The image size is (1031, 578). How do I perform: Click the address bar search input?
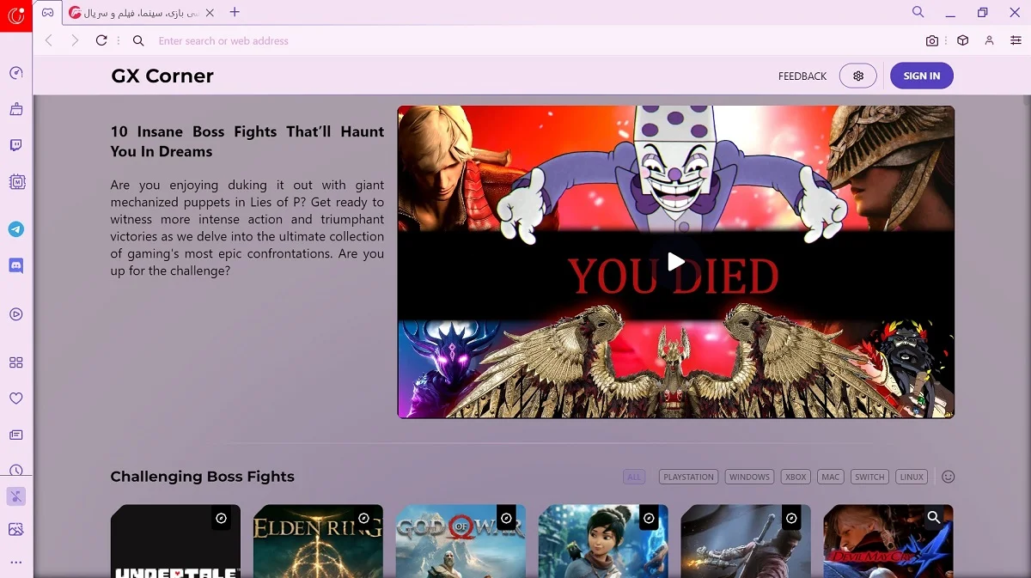[x=533, y=40]
